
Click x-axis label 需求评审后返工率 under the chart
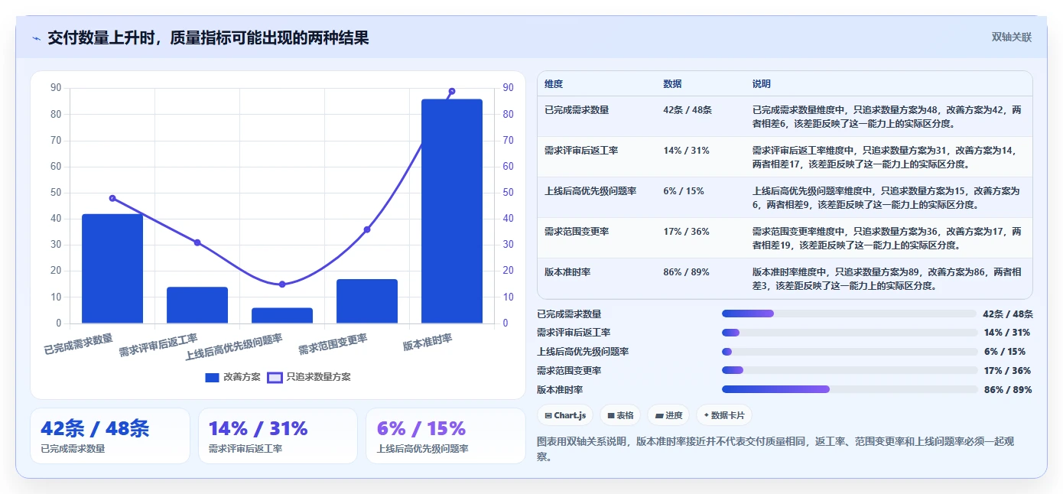click(x=158, y=346)
